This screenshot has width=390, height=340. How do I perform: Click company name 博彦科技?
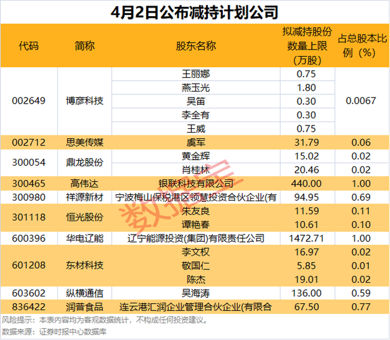[85, 101]
